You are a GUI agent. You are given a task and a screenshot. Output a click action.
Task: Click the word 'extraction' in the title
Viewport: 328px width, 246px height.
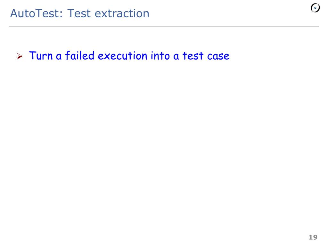[x=122, y=14]
